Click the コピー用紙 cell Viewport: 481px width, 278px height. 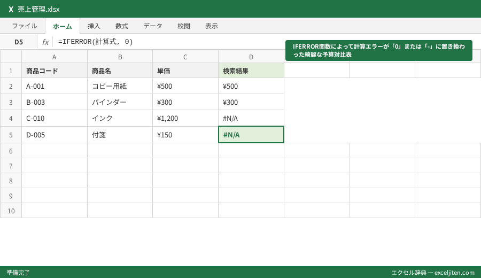coord(120,86)
